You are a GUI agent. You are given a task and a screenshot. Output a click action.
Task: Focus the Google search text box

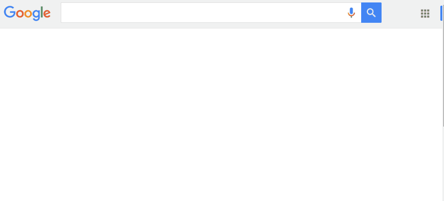pyautogui.click(x=204, y=13)
